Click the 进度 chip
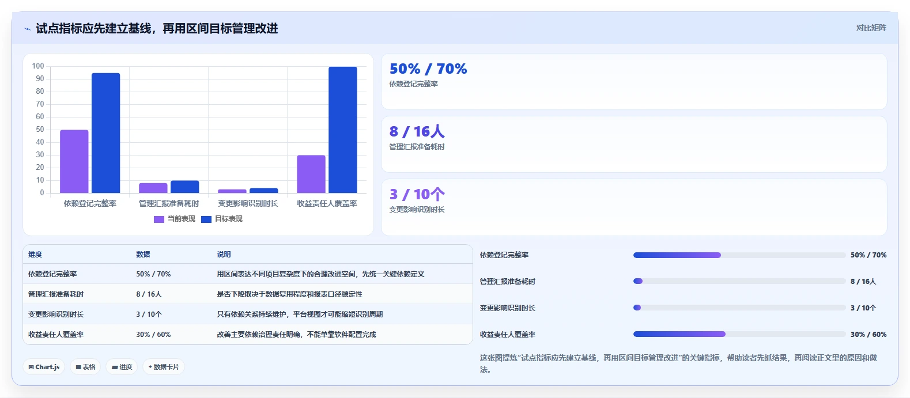The width and height of the screenshot is (910, 398). [122, 367]
